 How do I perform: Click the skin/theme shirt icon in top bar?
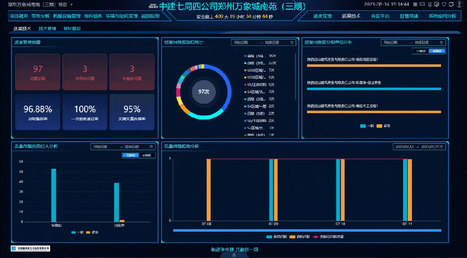(x=444, y=4)
